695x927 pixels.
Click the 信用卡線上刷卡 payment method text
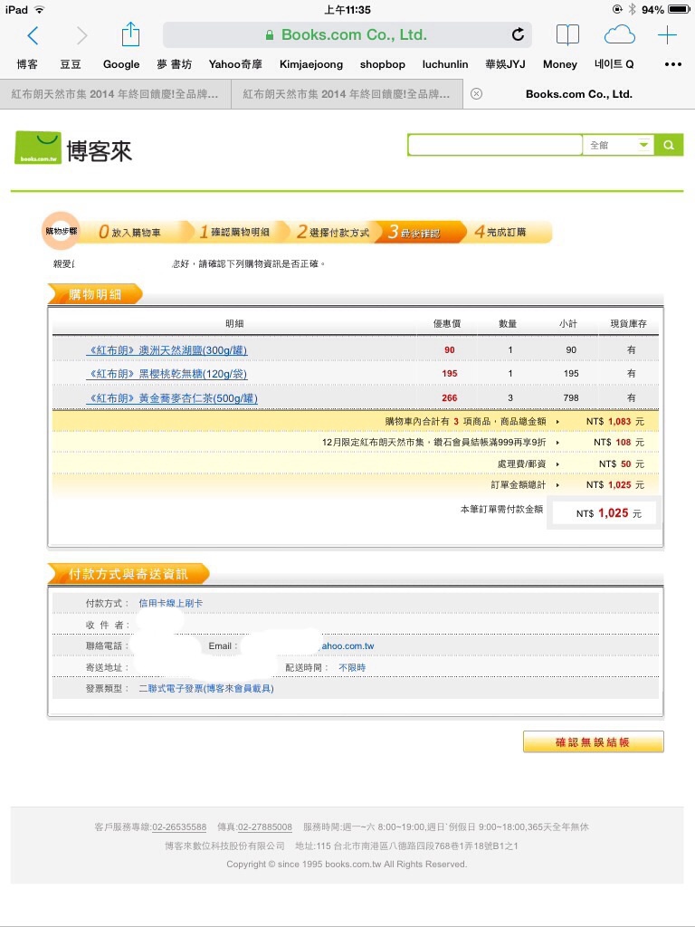tap(171, 603)
